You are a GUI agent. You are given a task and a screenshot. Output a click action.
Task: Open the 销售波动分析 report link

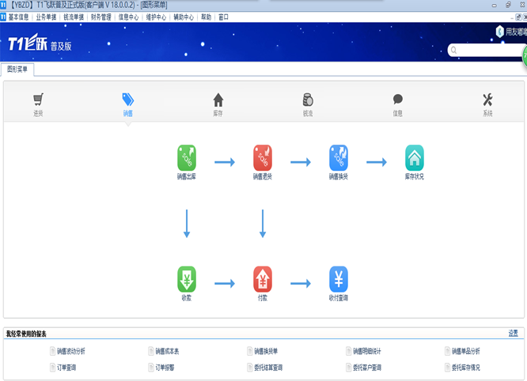pyautogui.click(x=70, y=351)
